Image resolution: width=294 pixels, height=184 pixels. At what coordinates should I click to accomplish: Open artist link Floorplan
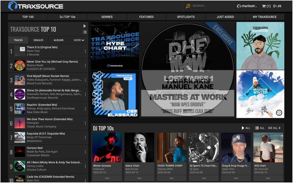click(33, 123)
